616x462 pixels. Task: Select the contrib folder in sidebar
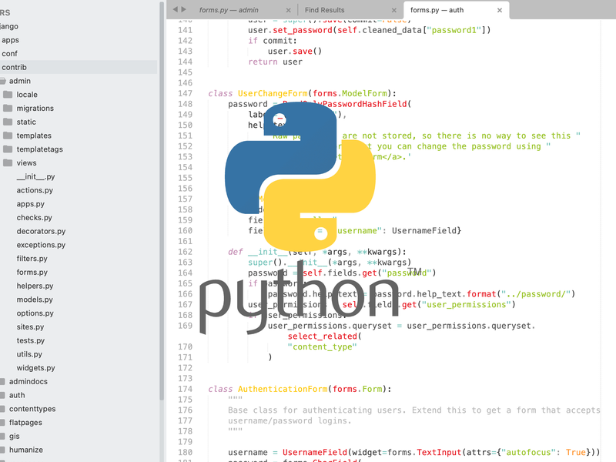79,67
